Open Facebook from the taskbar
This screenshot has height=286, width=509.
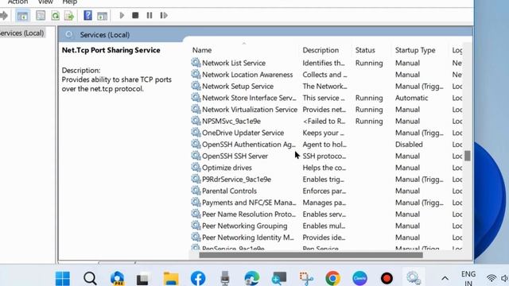coord(198,278)
